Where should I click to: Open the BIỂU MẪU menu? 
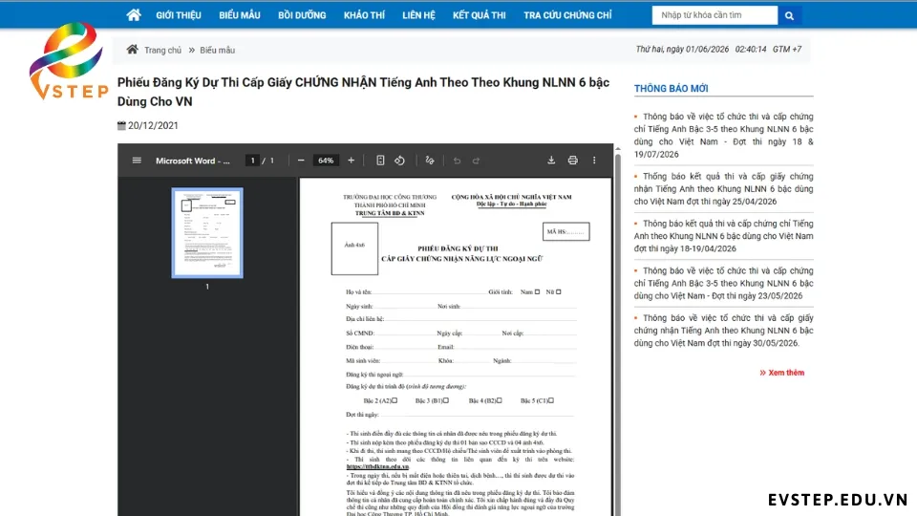tap(240, 15)
